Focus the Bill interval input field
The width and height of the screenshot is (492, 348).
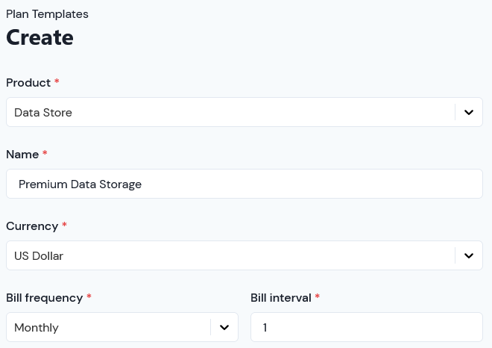point(367,327)
